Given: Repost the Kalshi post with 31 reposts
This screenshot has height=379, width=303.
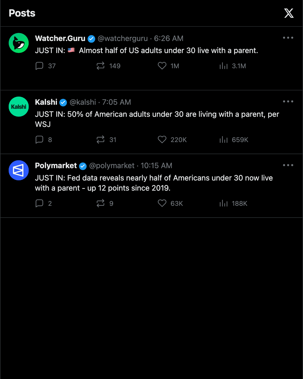Looking at the screenshot, I should pos(100,140).
